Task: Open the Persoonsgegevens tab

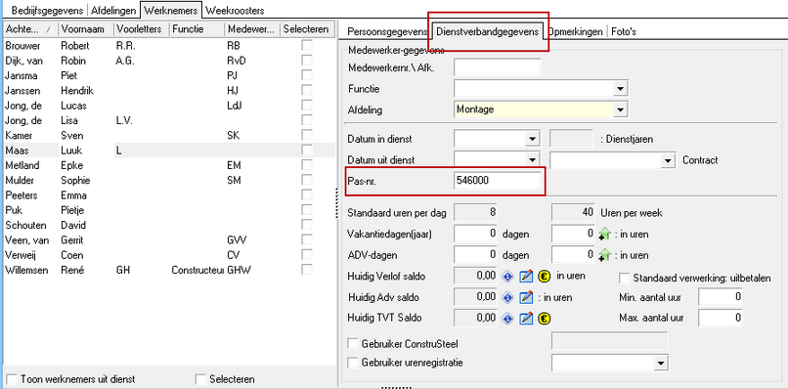Action: click(387, 31)
